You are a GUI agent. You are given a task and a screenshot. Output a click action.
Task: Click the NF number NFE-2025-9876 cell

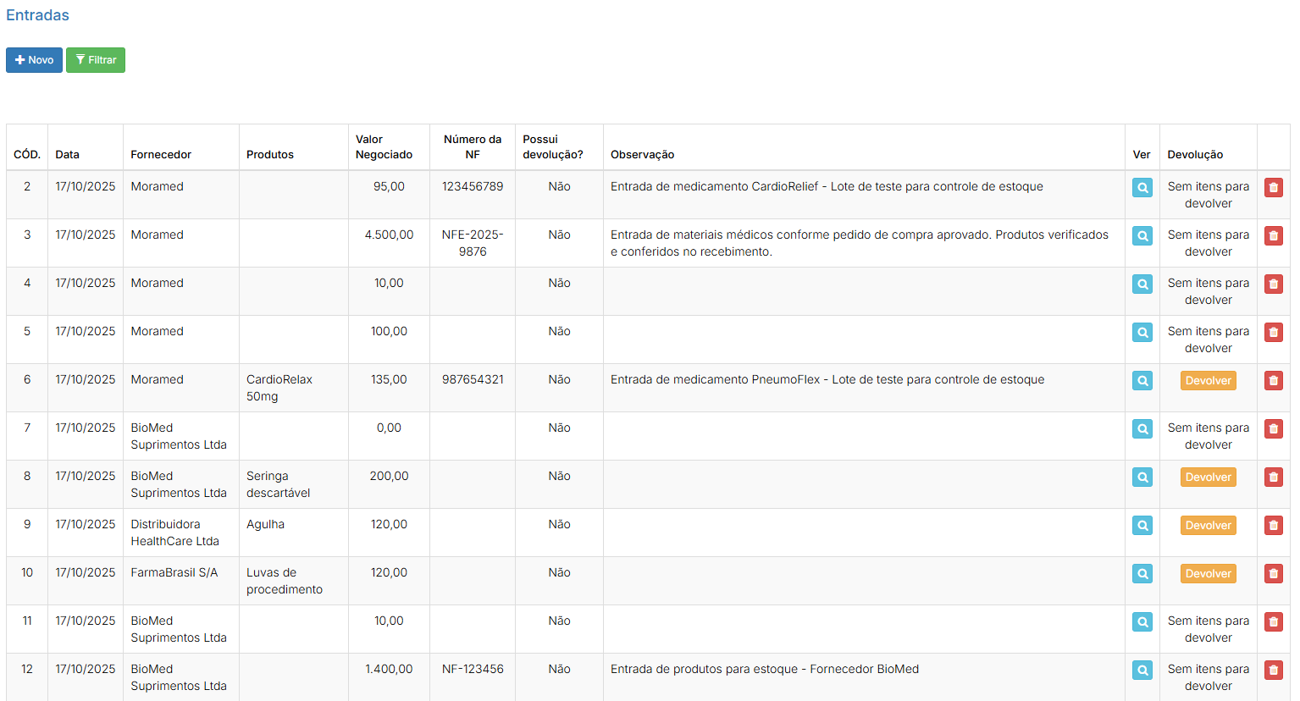pos(473,243)
